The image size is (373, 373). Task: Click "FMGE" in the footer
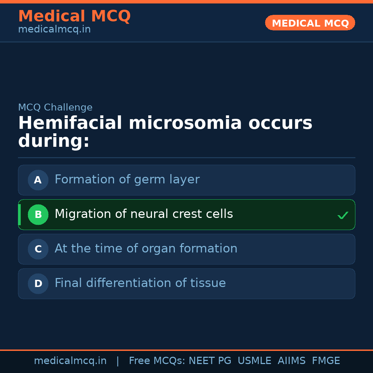[326, 361]
